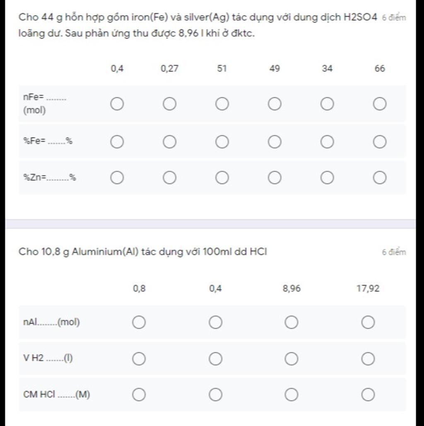Image resolution: width=424 pixels, height=426 pixels.
Task: Choose 0,4 in the CM HCl row
Action: click(x=216, y=395)
